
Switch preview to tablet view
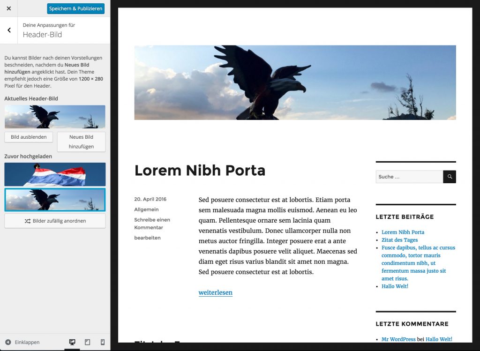click(87, 342)
